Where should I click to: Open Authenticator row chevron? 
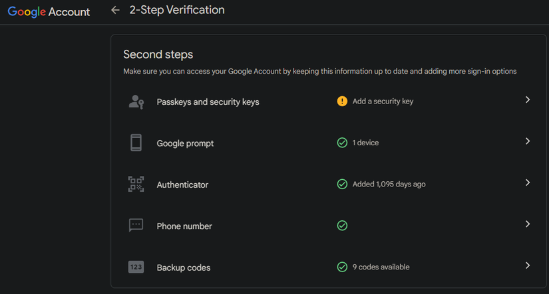(528, 183)
